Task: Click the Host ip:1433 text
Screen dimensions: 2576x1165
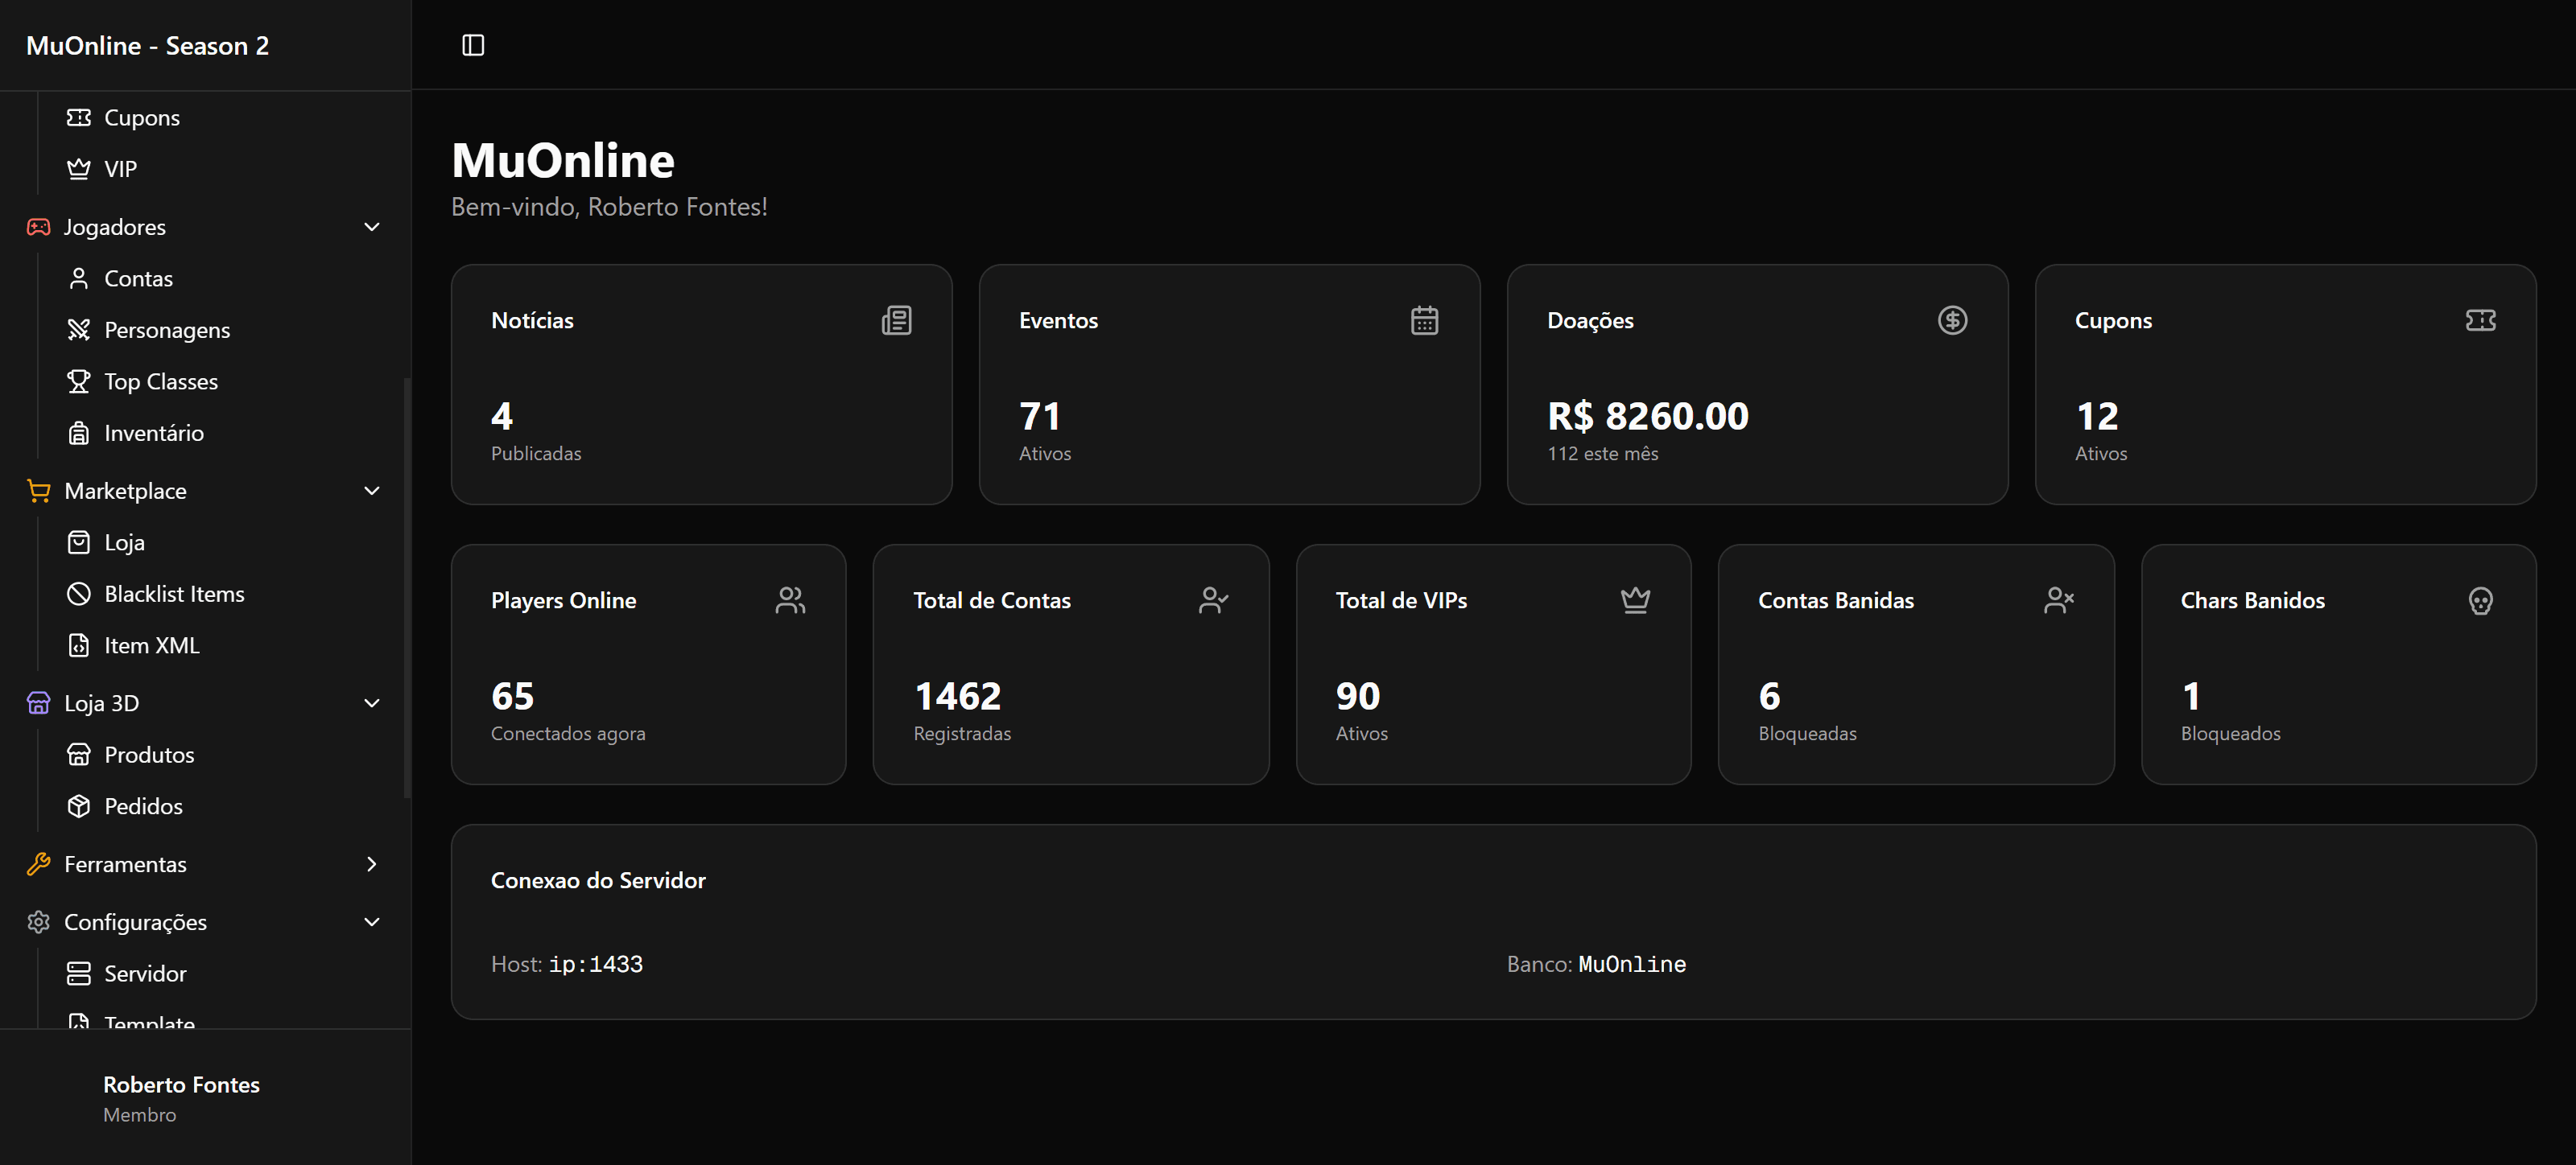Action: tap(567, 964)
